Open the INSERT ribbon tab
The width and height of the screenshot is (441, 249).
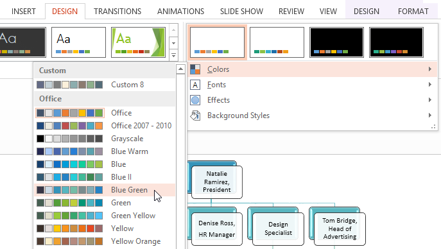click(24, 12)
